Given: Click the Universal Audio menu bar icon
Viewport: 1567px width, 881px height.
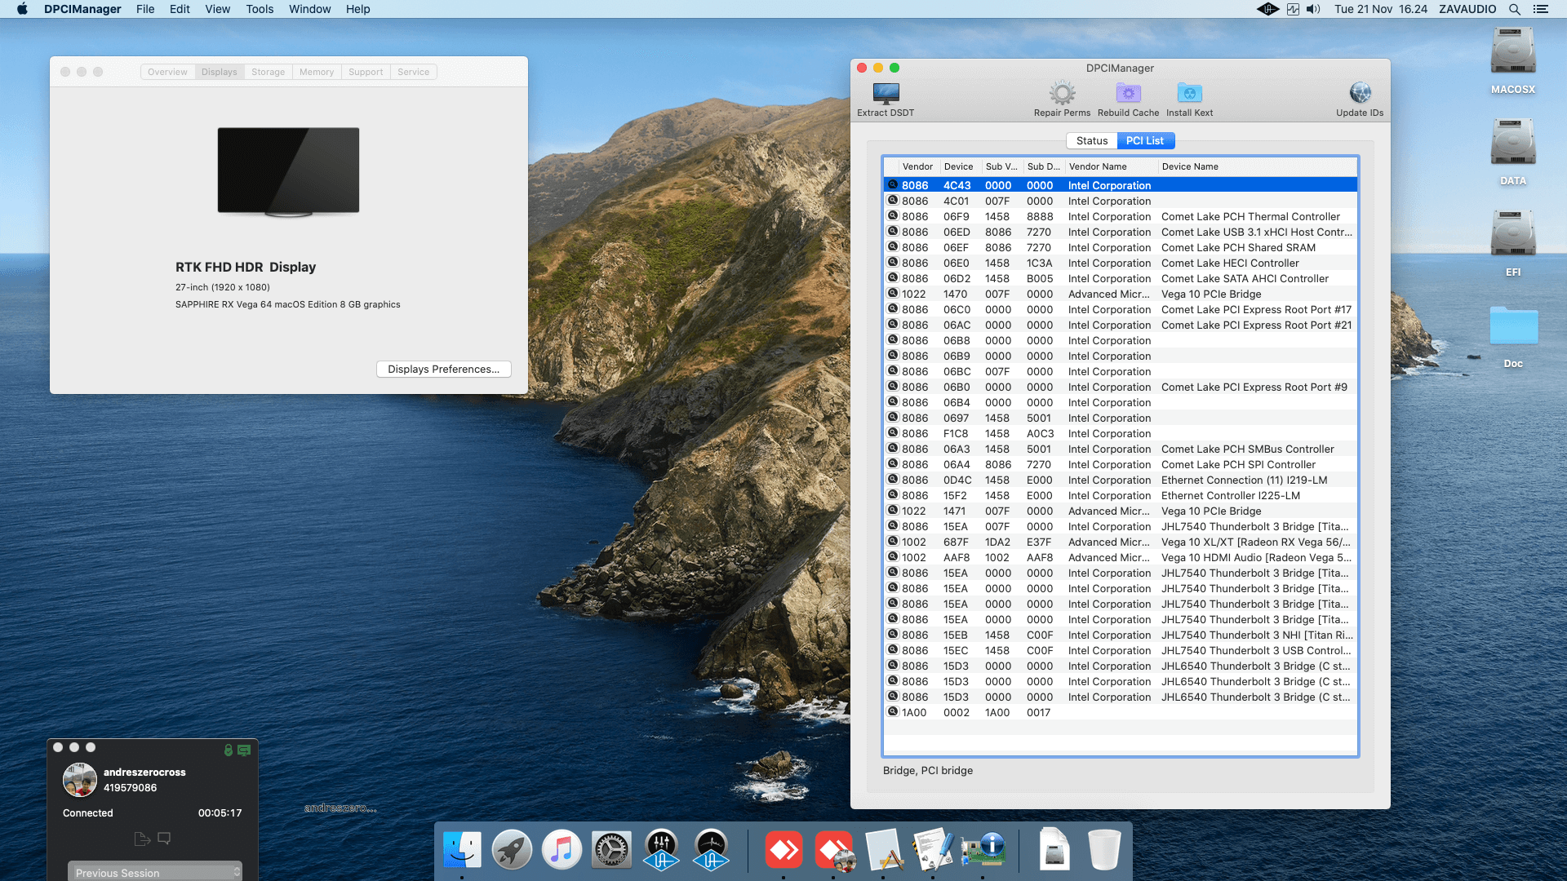Looking at the screenshot, I should point(1267,9).
